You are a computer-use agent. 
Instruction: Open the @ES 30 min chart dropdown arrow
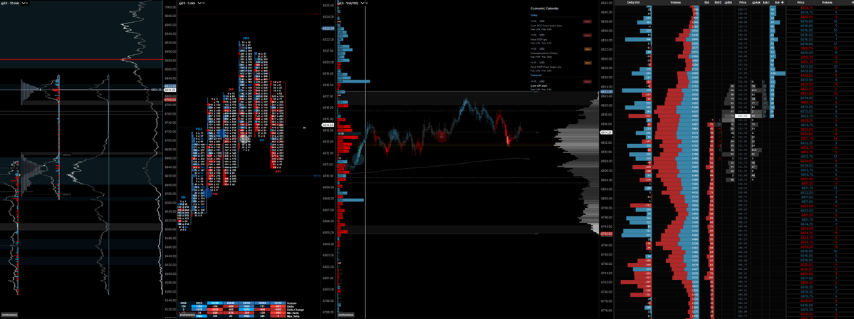pos(23,3)
